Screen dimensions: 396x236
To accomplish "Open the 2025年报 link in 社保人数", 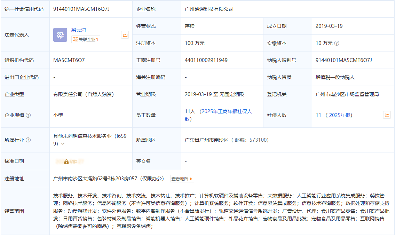I will tap(340, 115).
